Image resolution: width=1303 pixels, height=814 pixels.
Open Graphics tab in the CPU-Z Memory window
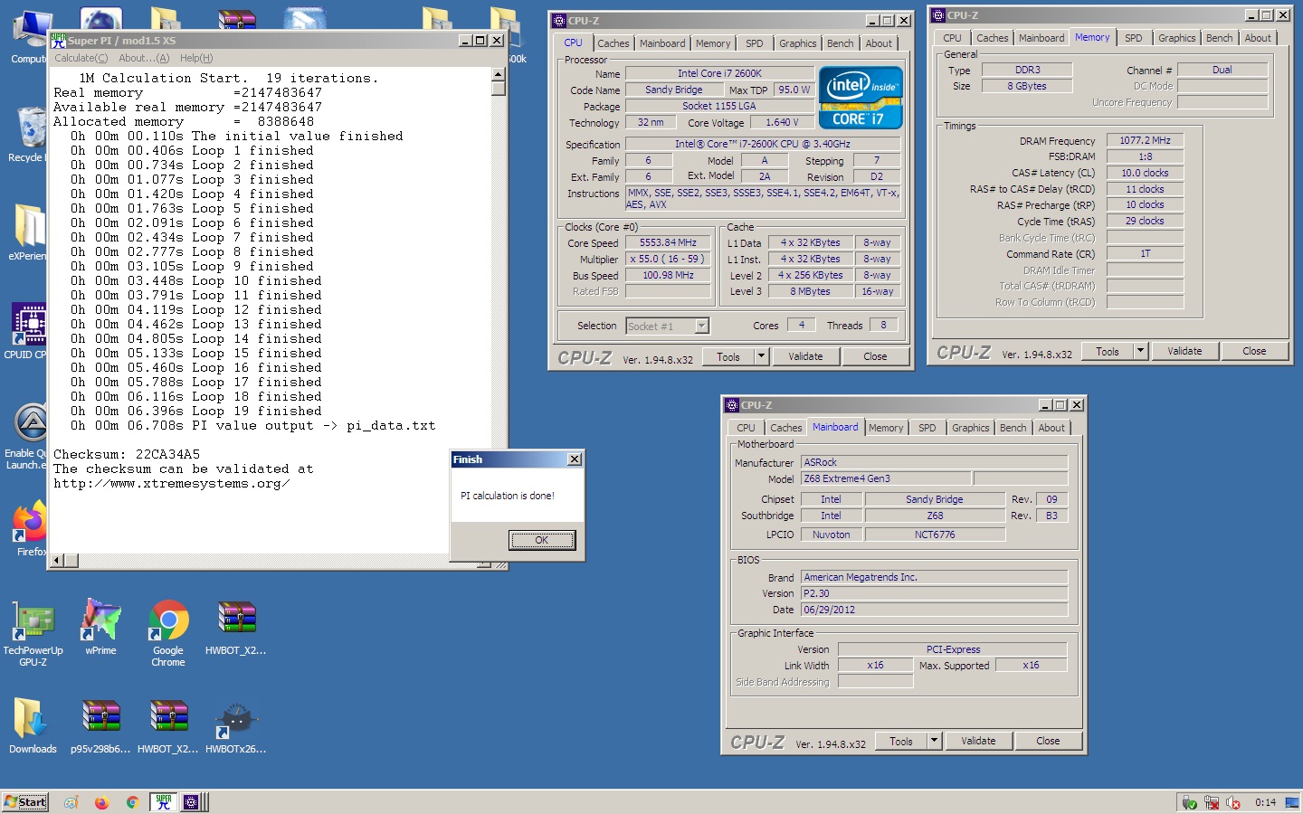click(x=1176, y=38)
